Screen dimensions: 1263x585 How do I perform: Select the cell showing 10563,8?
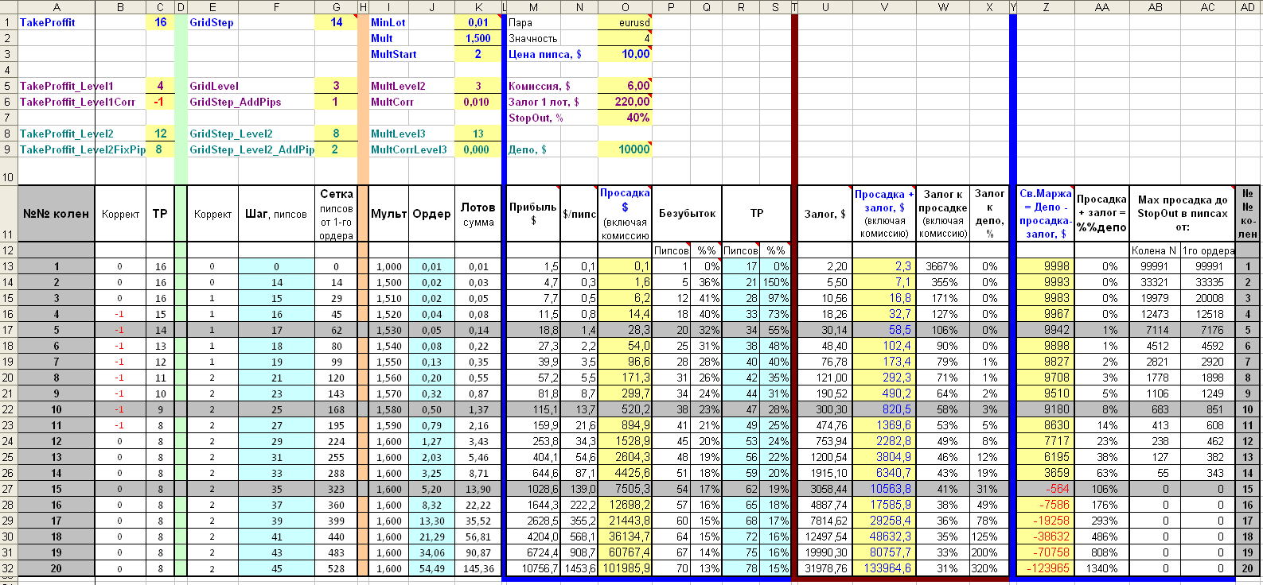click(x=884, y=489)
